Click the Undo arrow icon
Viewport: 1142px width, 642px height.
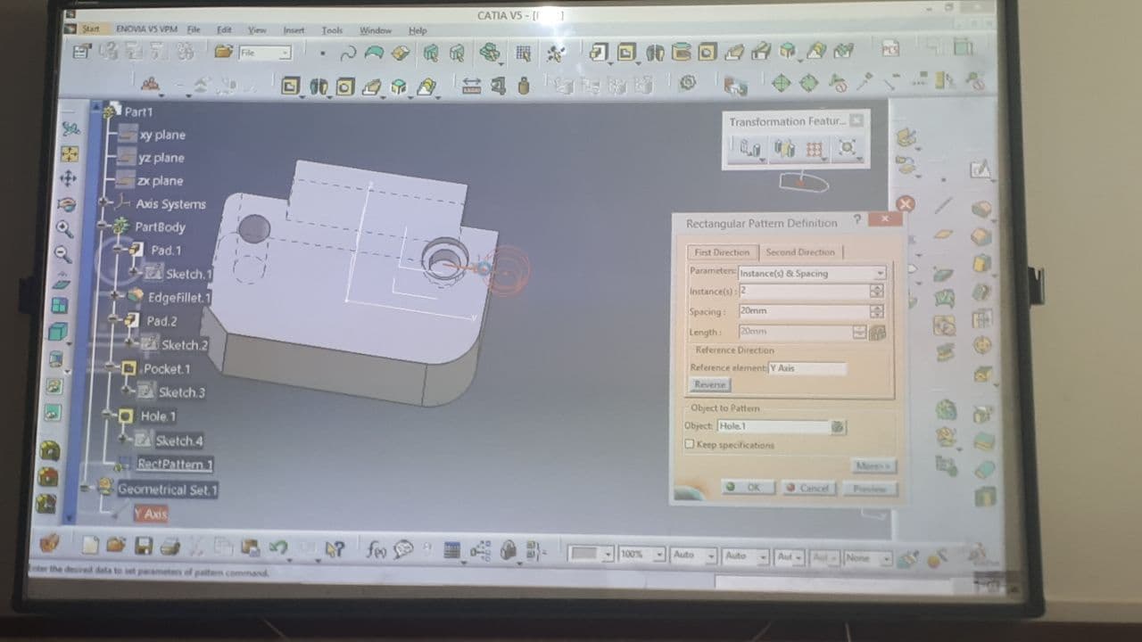click(277, 547)
